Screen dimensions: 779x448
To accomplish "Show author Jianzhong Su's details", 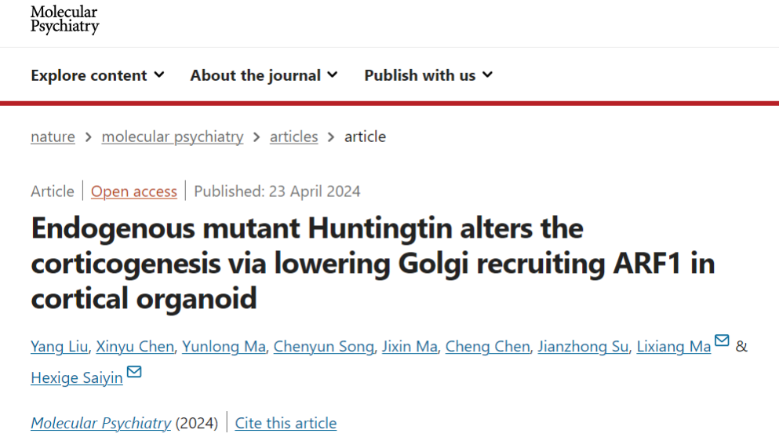I will pyautogui.click(x=583, y=347).
